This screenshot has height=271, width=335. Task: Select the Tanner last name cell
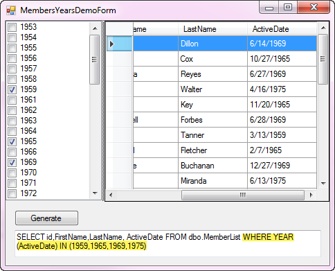point(212,135)
